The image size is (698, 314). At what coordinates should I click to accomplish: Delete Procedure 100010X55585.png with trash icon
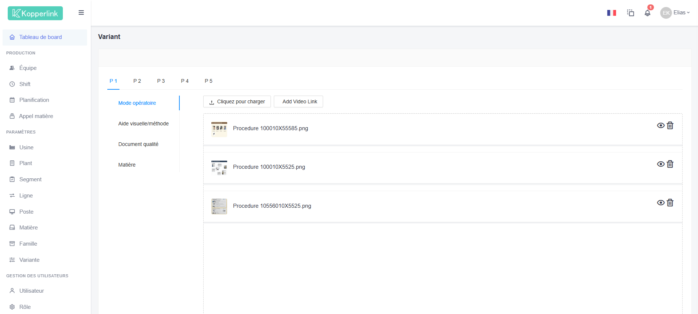click(x=670, y=126)
